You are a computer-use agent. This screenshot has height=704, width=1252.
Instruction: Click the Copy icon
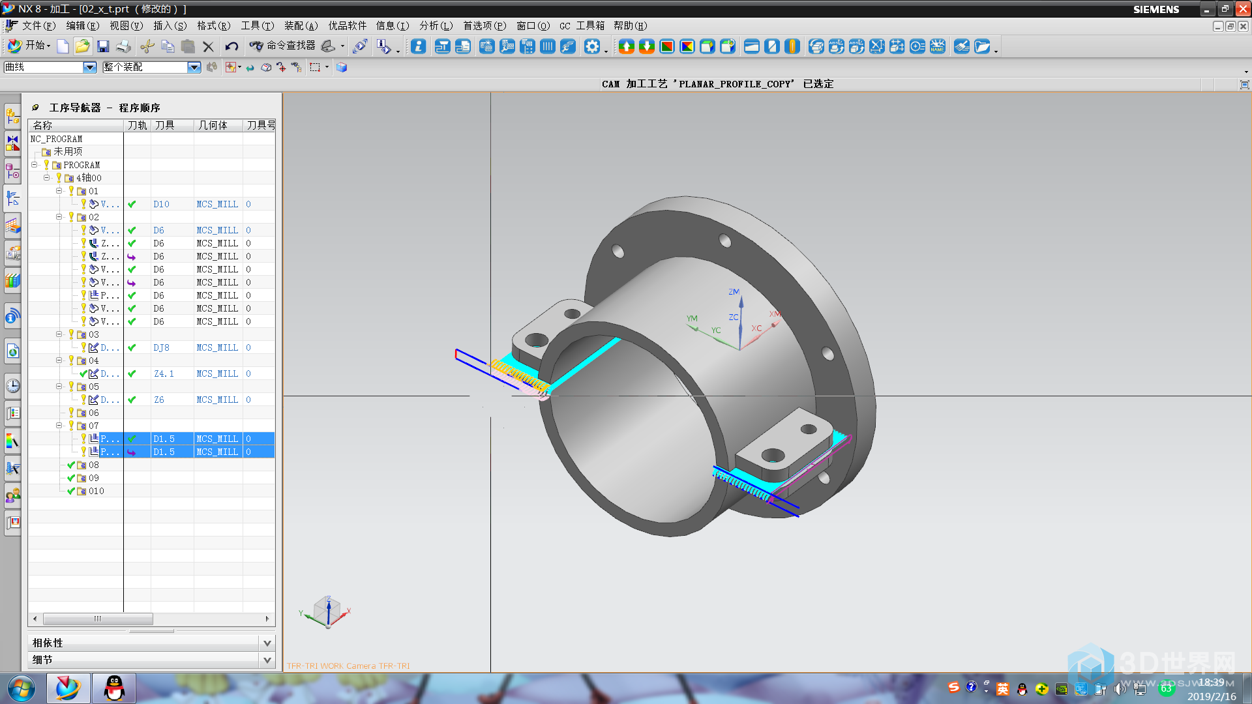[168, 46]
